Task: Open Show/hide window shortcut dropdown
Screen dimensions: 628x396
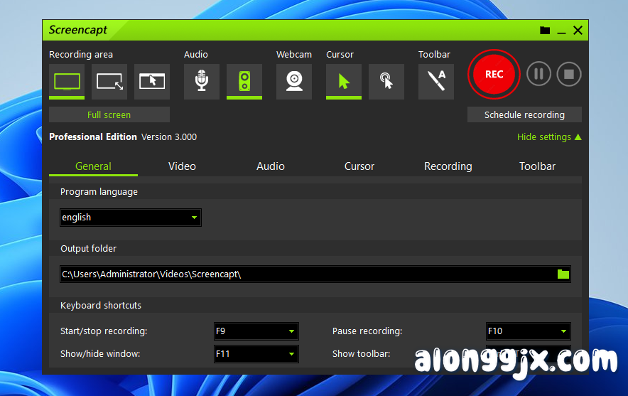Action: 256,354
